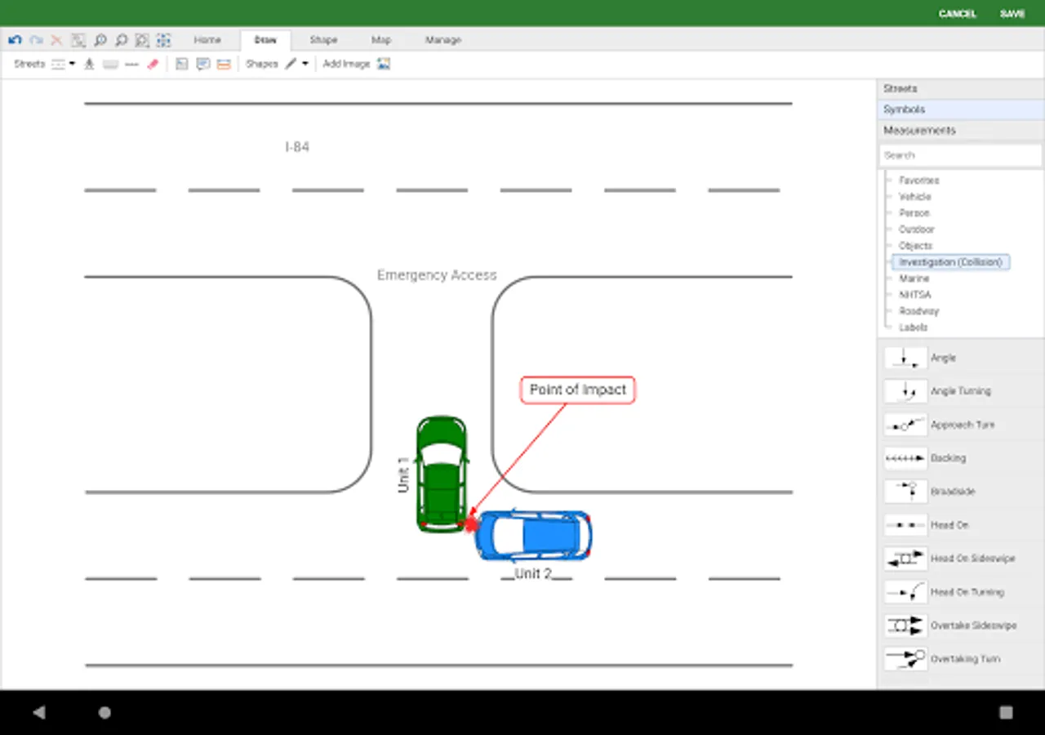Open the Shapes pen dropdown arrow

[305, 64]
